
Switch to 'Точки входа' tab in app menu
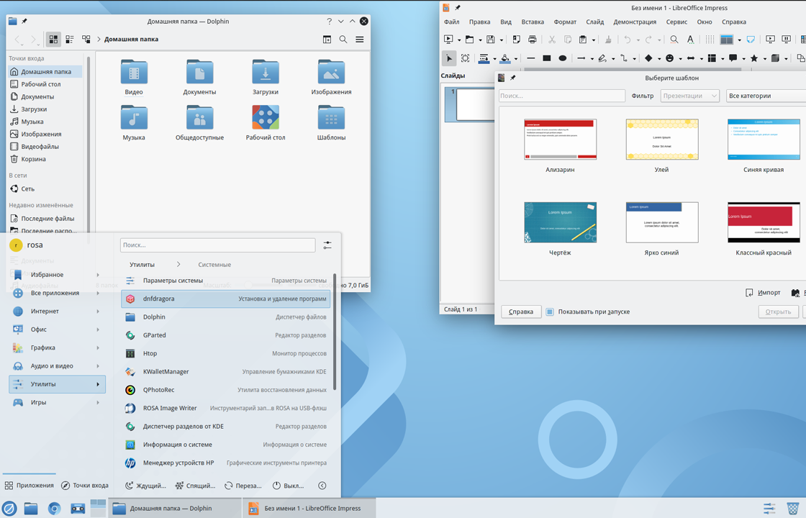(85, 486)
